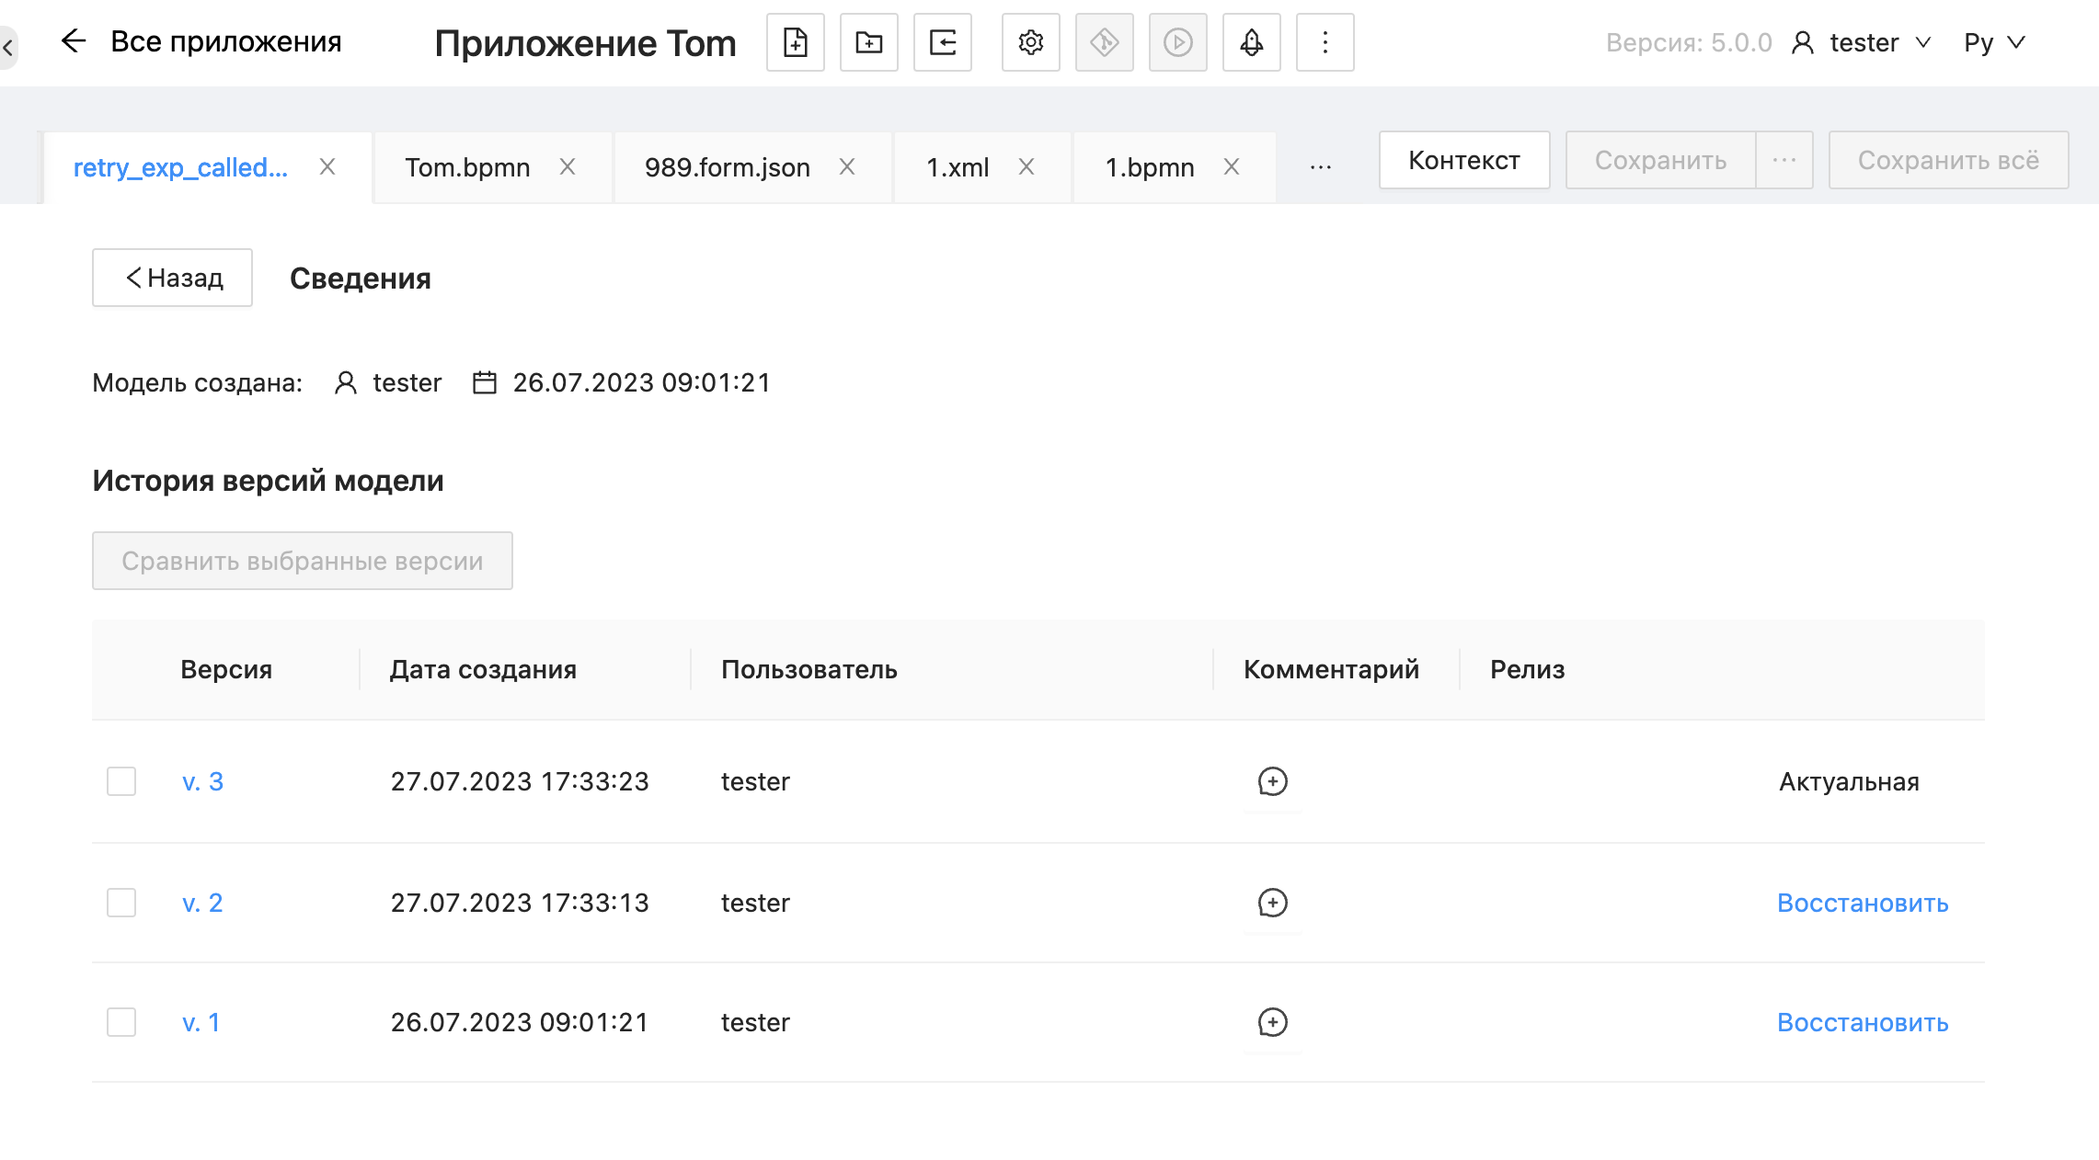Switch to the 1.bpmn tab

1149,167
